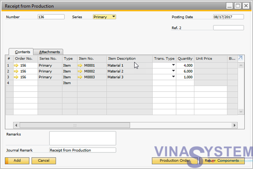Open Trans. Type dropdown for Material 1
This screenshot has height=169, width=253.
pos(173,65)
